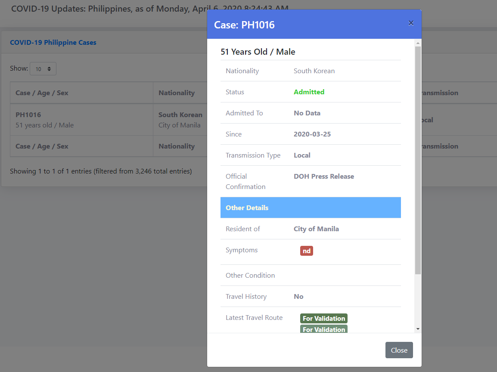497x372 pixels.
Task: Click the Close button in dialog footer
Action: coord(399,350)
